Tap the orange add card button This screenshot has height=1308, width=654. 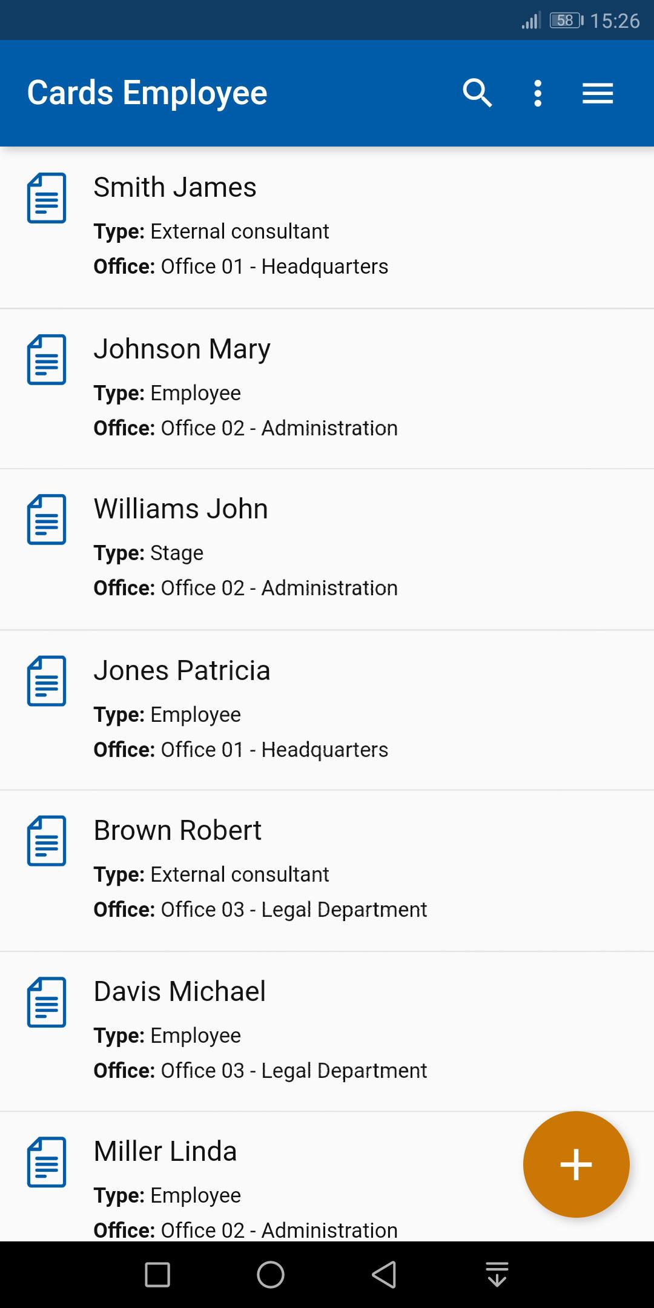coord(576,1164)
